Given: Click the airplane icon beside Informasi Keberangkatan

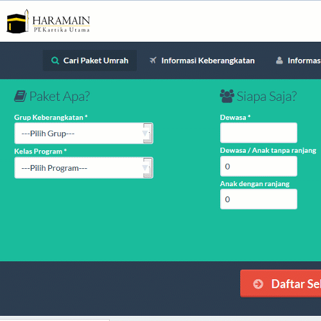Looking at the screenshot, I should coord(153,60).
